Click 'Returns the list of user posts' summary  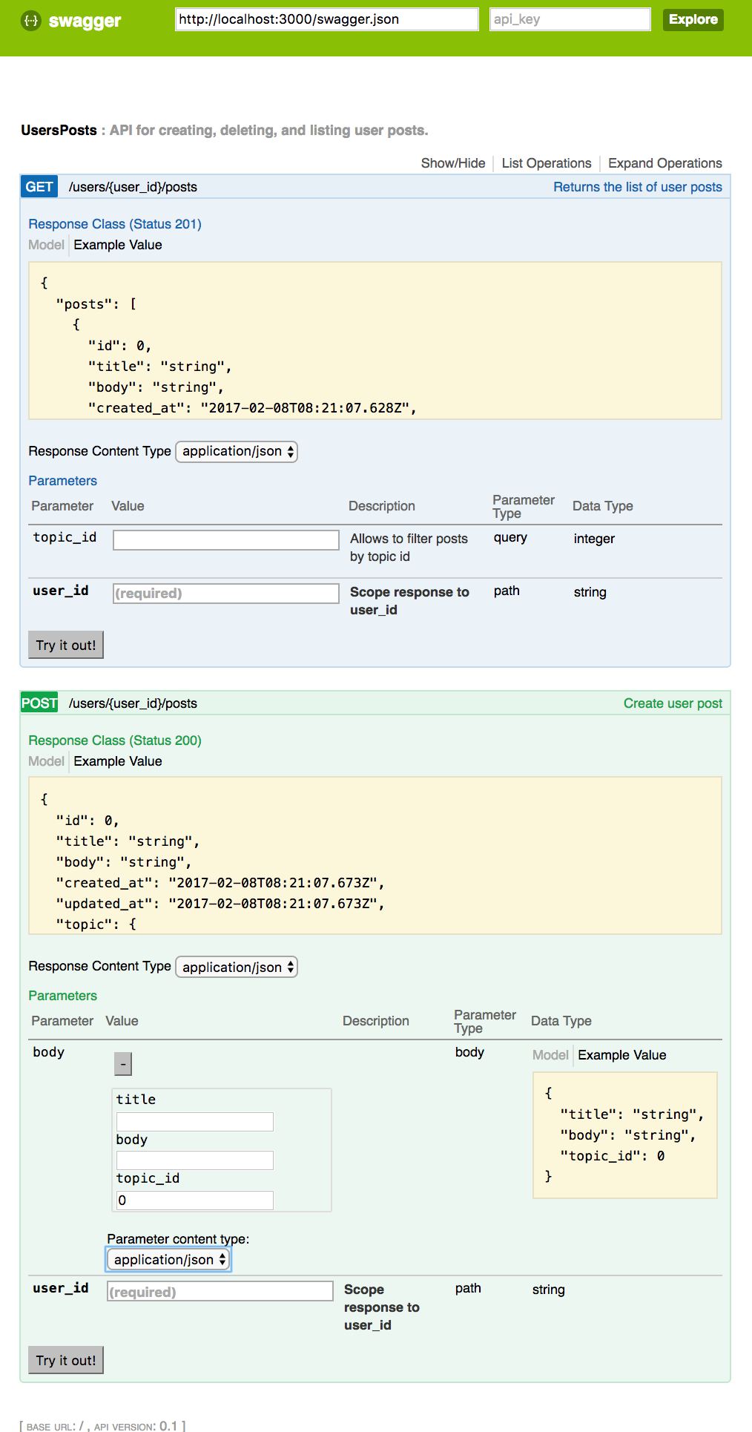pos(638,187)
